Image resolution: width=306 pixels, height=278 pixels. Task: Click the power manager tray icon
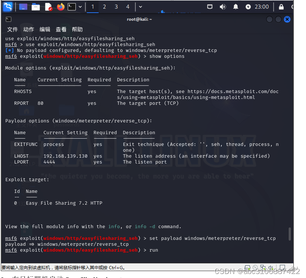click(x=248, y=7)
